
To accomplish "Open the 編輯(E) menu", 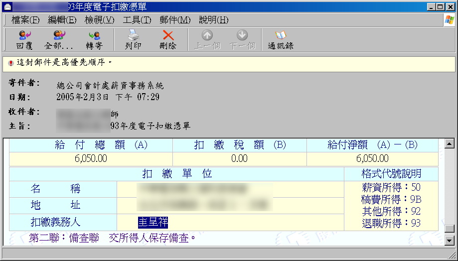I will coord(62,20).
